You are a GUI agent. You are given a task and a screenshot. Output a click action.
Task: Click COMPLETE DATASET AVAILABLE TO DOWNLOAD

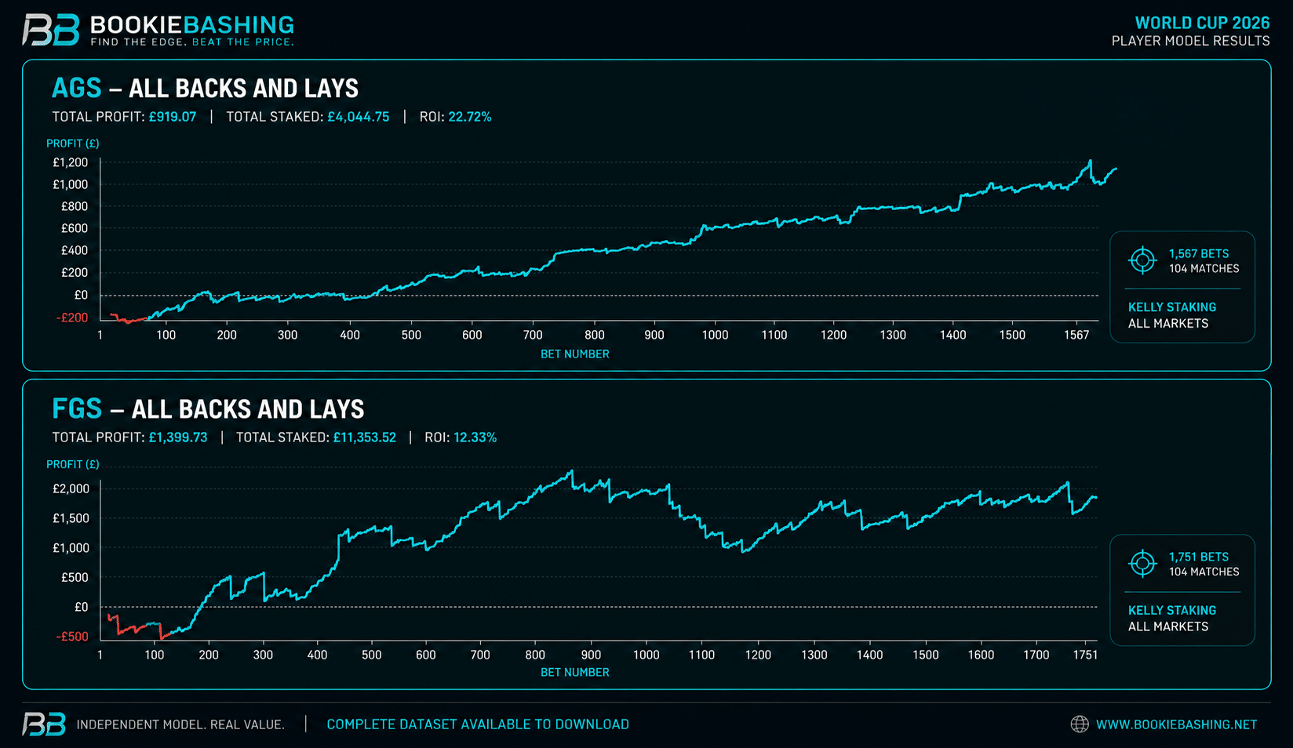(x=478, y=724)
